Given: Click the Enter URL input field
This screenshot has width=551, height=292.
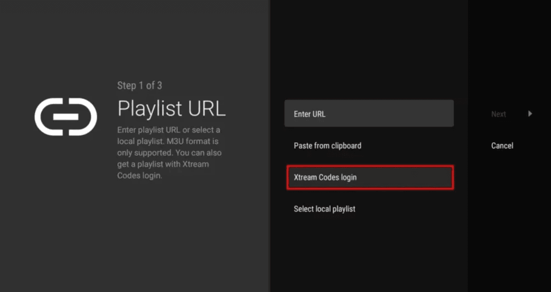Looking at the screenshot, I should pos(369,113).
